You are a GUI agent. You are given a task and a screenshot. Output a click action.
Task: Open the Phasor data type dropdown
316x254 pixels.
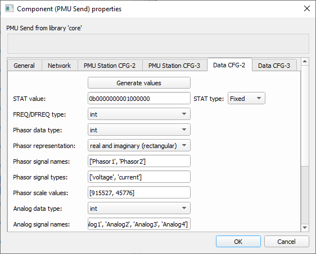(139, 130)
